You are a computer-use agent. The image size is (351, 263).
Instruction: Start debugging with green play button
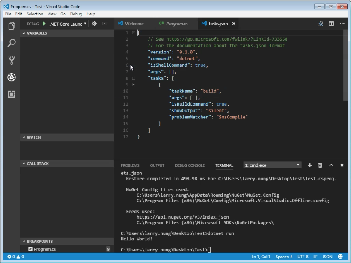[45, 24]
